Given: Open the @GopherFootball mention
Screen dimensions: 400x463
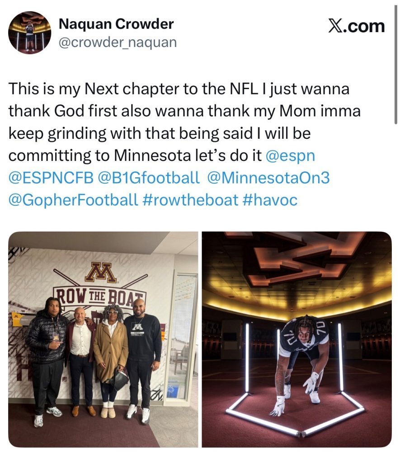Looking at the screenshot, I should [73, 199].
